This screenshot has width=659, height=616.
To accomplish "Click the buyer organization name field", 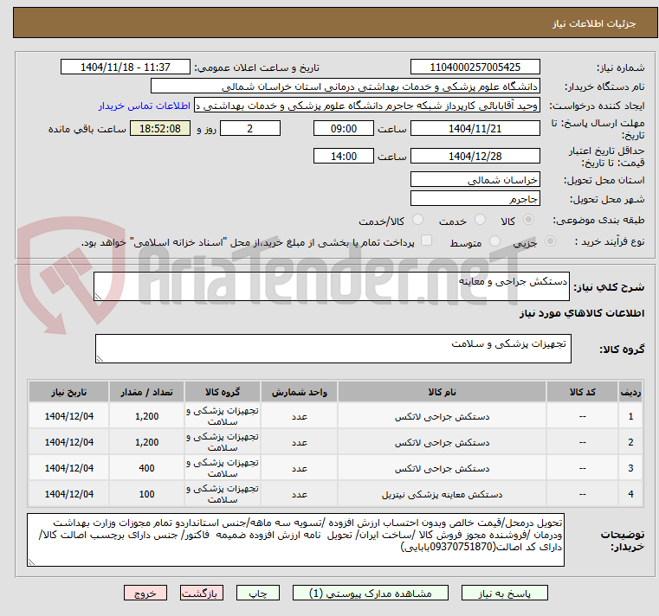I will click(345, 87).
